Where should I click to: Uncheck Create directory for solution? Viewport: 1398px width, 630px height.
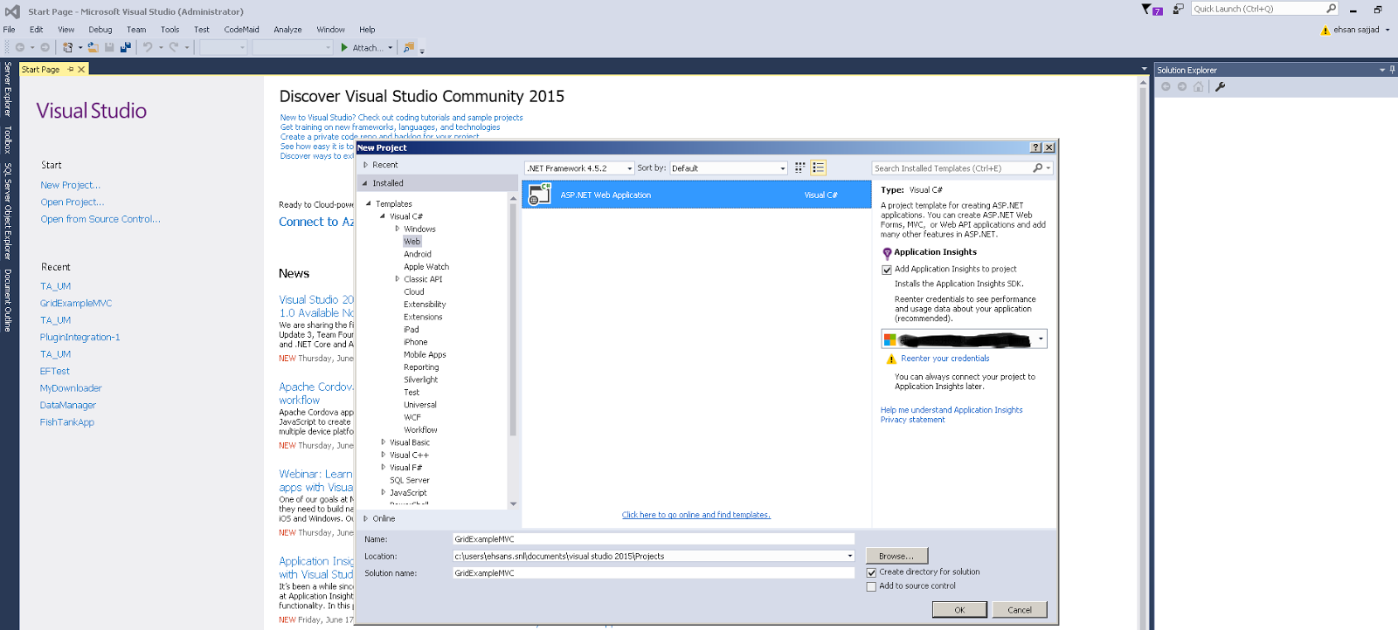pos(871,572)
